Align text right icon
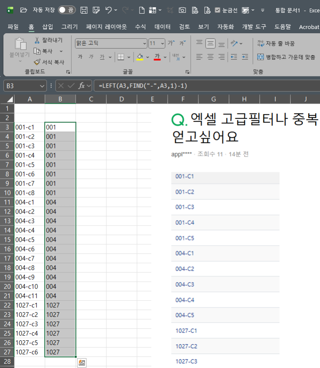The width and height of the screenshot is (320, 368). coord(221,57)
